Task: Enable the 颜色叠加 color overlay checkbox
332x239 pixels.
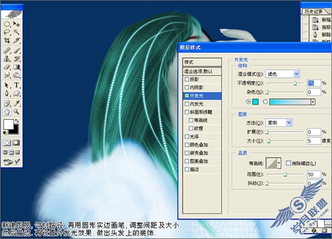Action: tap(187, 145)
